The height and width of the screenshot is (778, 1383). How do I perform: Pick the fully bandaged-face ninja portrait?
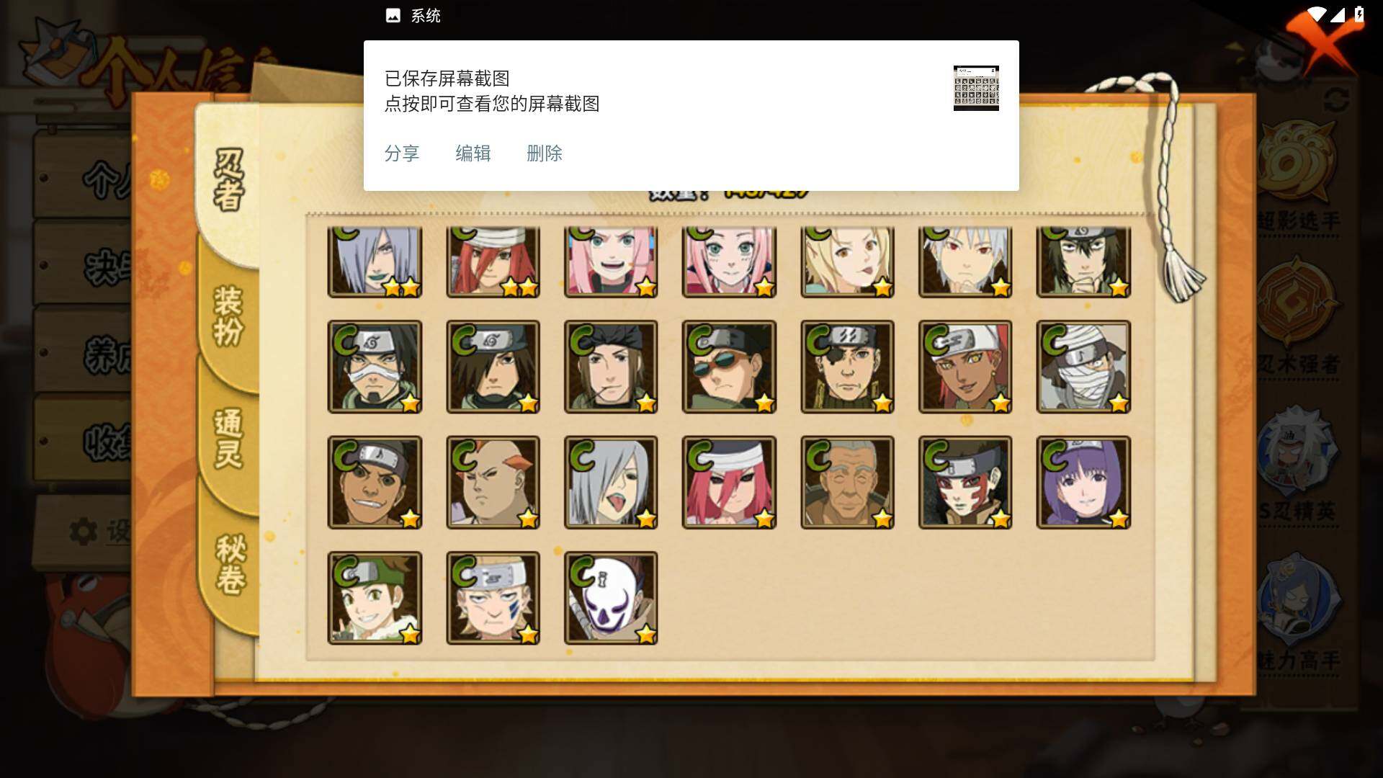(x=1083, y=367)
